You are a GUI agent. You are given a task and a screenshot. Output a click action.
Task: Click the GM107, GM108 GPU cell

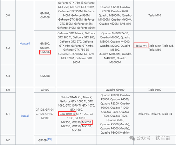click(x=45, y=15)
